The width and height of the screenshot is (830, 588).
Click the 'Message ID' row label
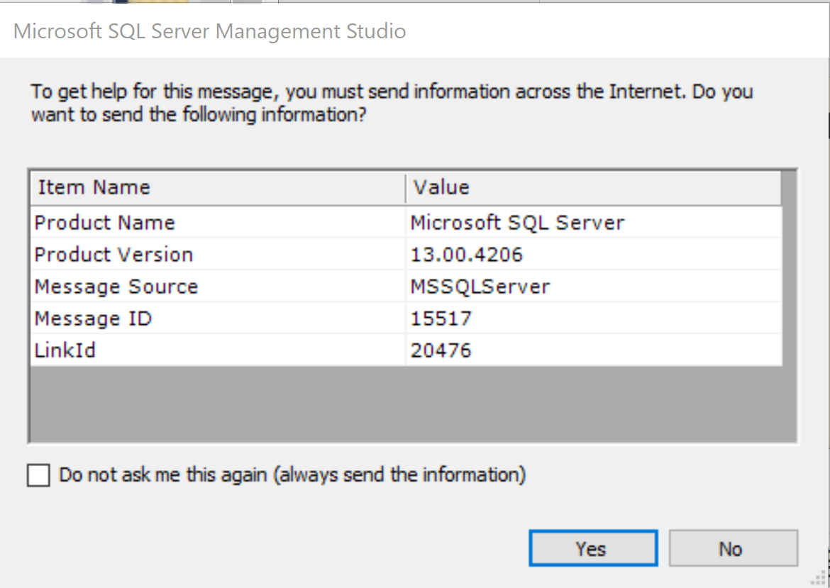[x=93, y=318]
